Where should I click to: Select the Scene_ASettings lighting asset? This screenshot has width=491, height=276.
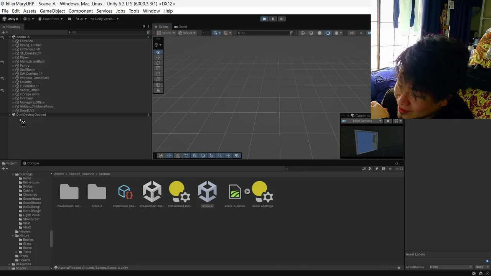263,192
